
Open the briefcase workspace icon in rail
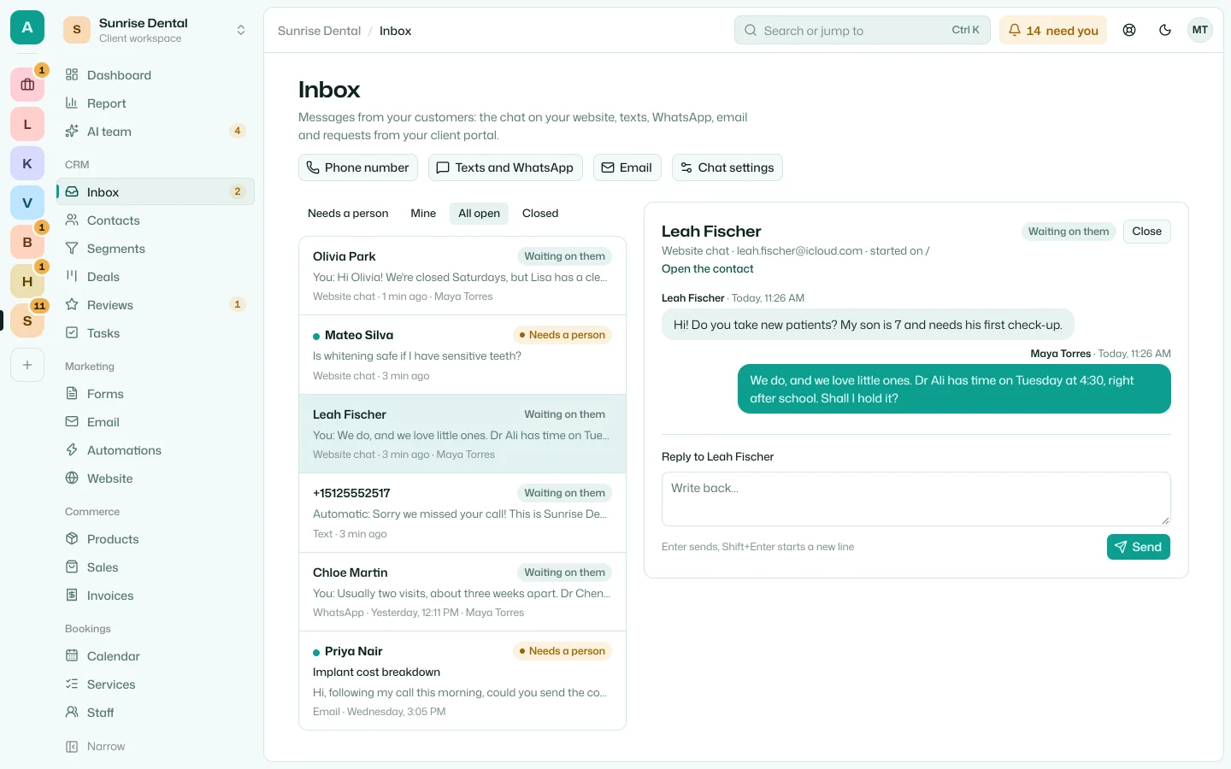coord(27,85)
